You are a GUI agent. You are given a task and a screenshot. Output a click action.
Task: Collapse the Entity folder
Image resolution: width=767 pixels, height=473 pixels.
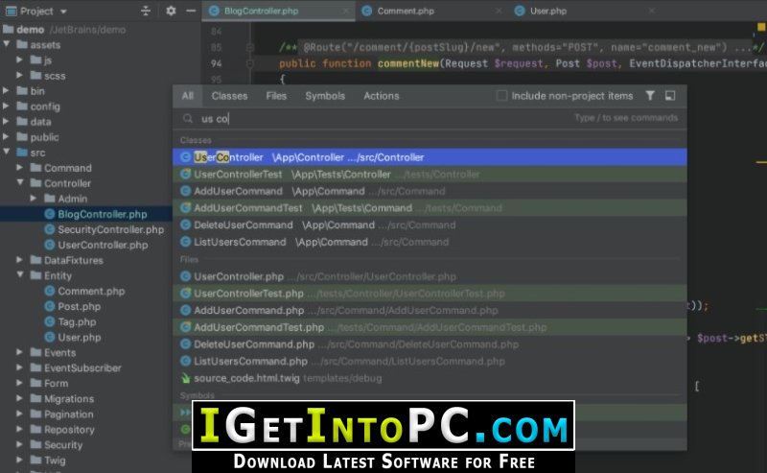pos(19,275)
